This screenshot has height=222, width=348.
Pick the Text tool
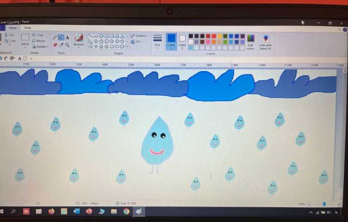[67, 37]
